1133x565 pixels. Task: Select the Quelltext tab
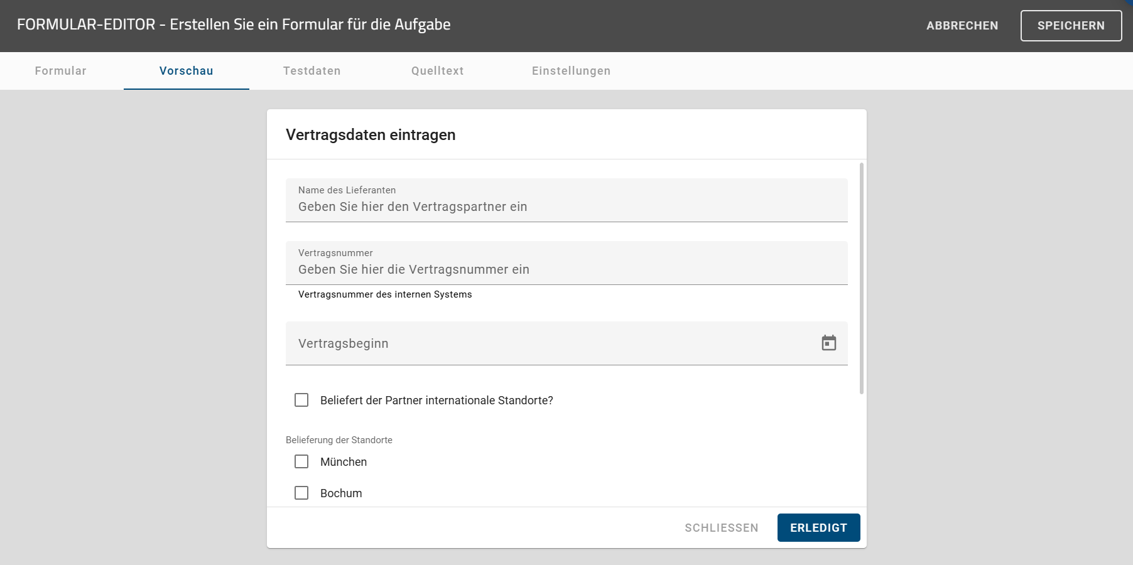438,71
